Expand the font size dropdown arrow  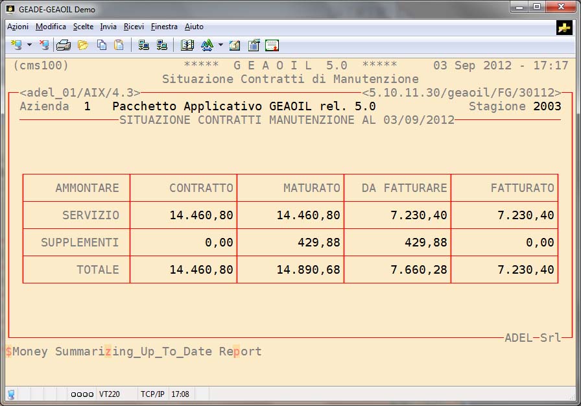tap(220, 45)
